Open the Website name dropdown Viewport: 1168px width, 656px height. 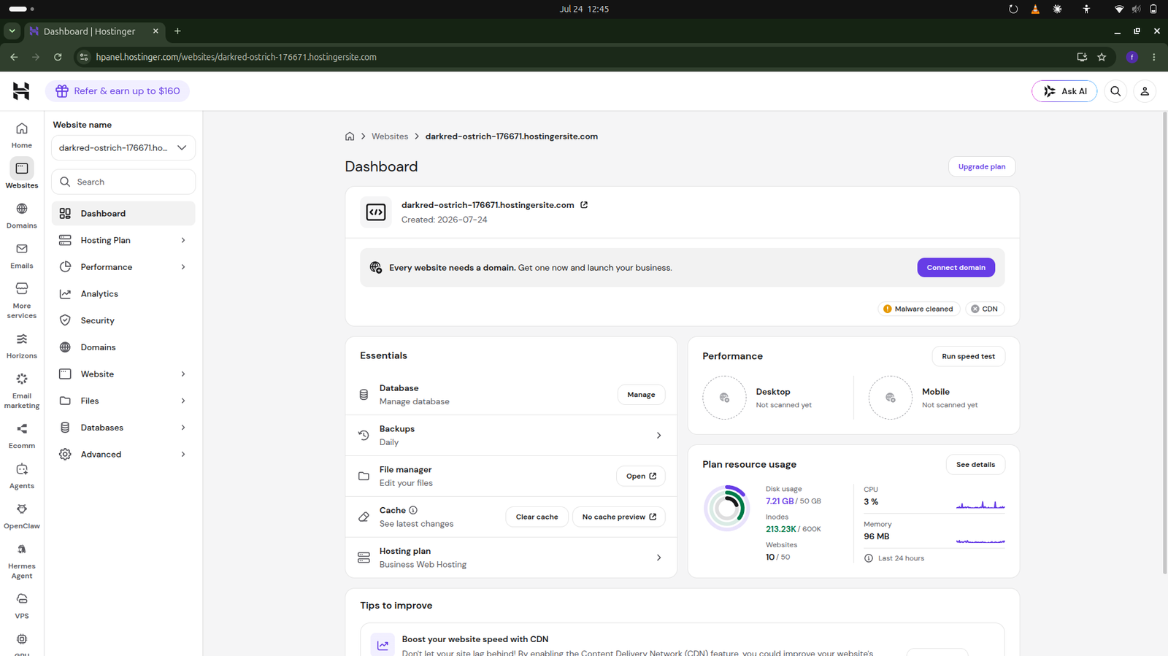(x=123, y=147)
